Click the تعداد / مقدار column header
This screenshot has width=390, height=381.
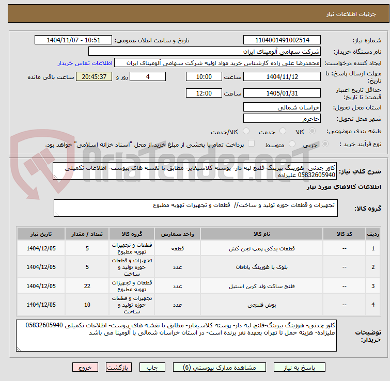click(x=87, y=234)
